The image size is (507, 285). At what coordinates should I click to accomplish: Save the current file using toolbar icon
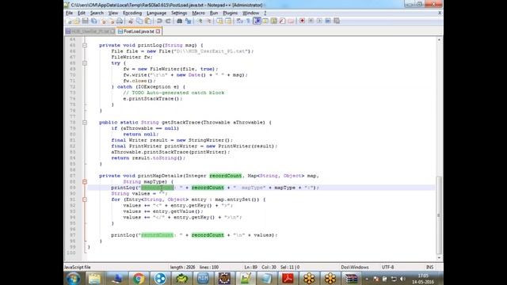(85, 21)
